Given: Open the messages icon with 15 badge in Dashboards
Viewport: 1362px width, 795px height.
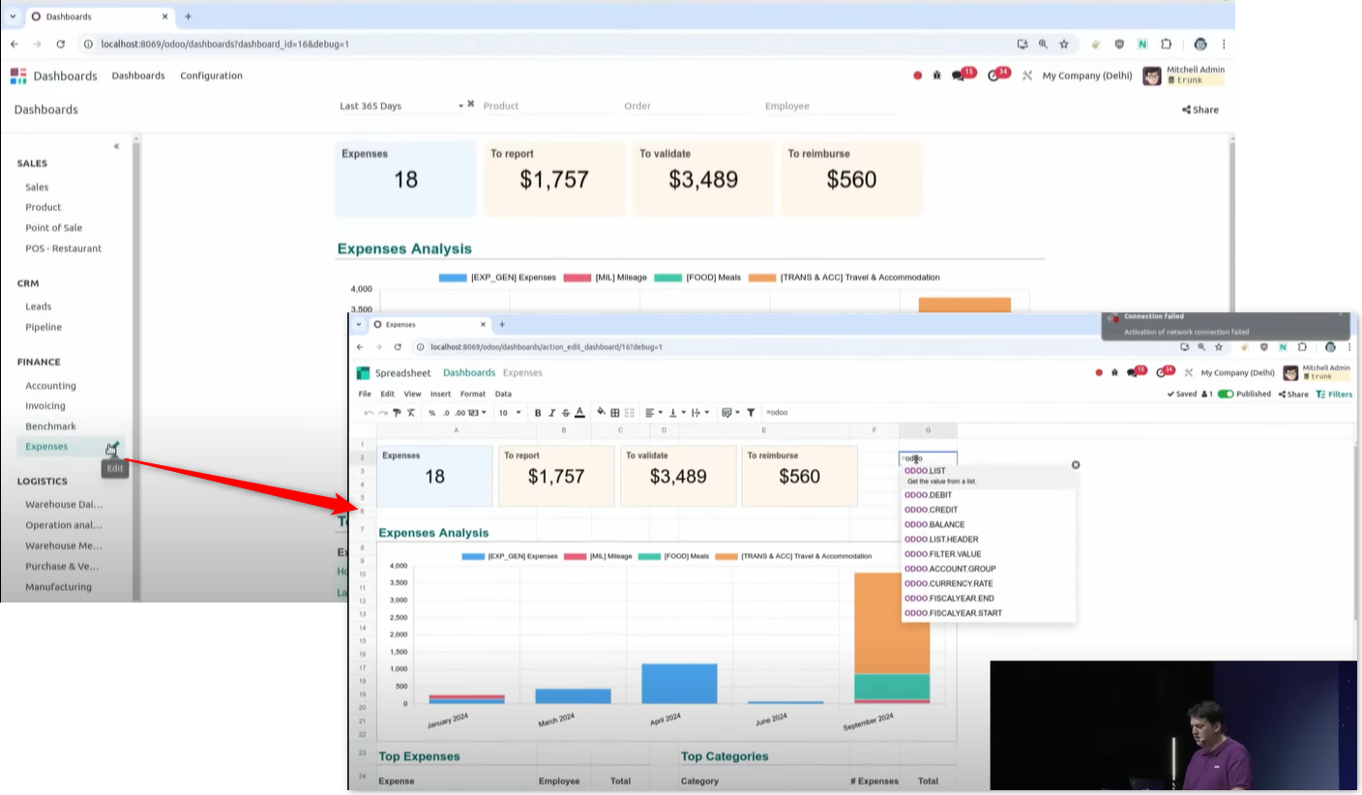Looking at the screenshot, I should (x=963, y=74).
